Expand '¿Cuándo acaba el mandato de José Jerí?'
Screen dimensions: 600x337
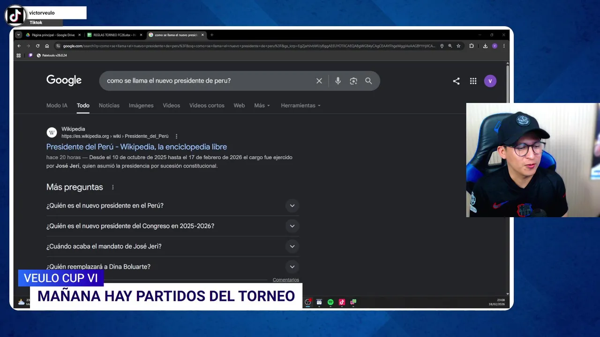pos(172,246)
